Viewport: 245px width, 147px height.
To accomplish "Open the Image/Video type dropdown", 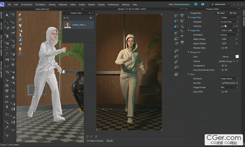I will (229, 18).
